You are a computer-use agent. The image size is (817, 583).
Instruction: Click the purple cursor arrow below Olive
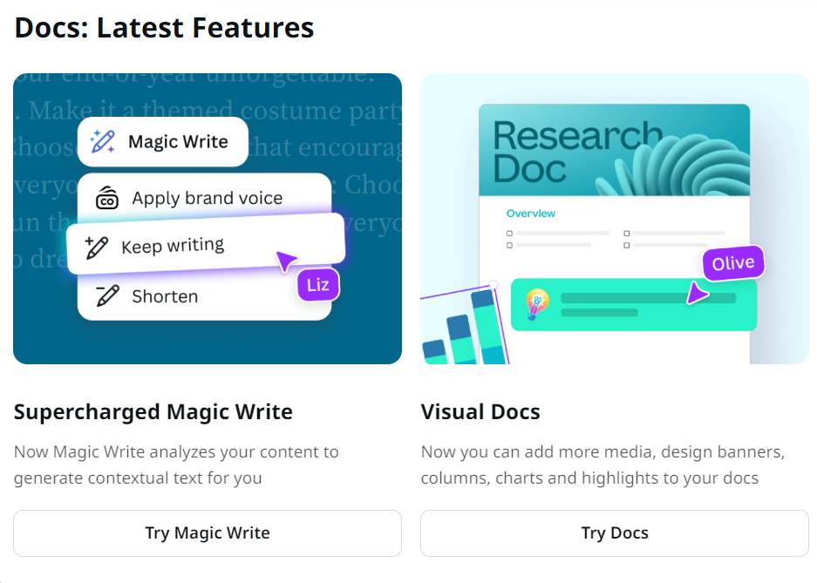(x=696, y=293)
